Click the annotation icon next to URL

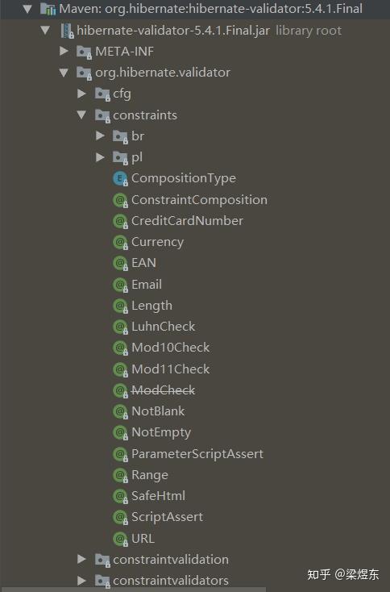point(120,539)
